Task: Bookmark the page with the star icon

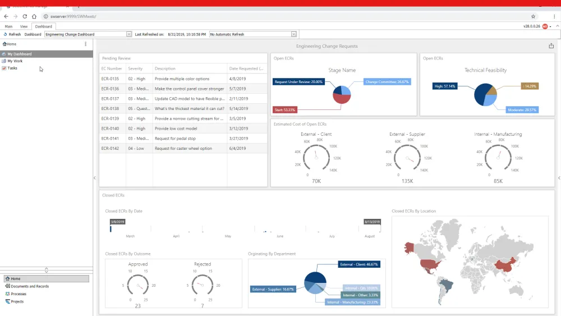Action: pos(533,16)
